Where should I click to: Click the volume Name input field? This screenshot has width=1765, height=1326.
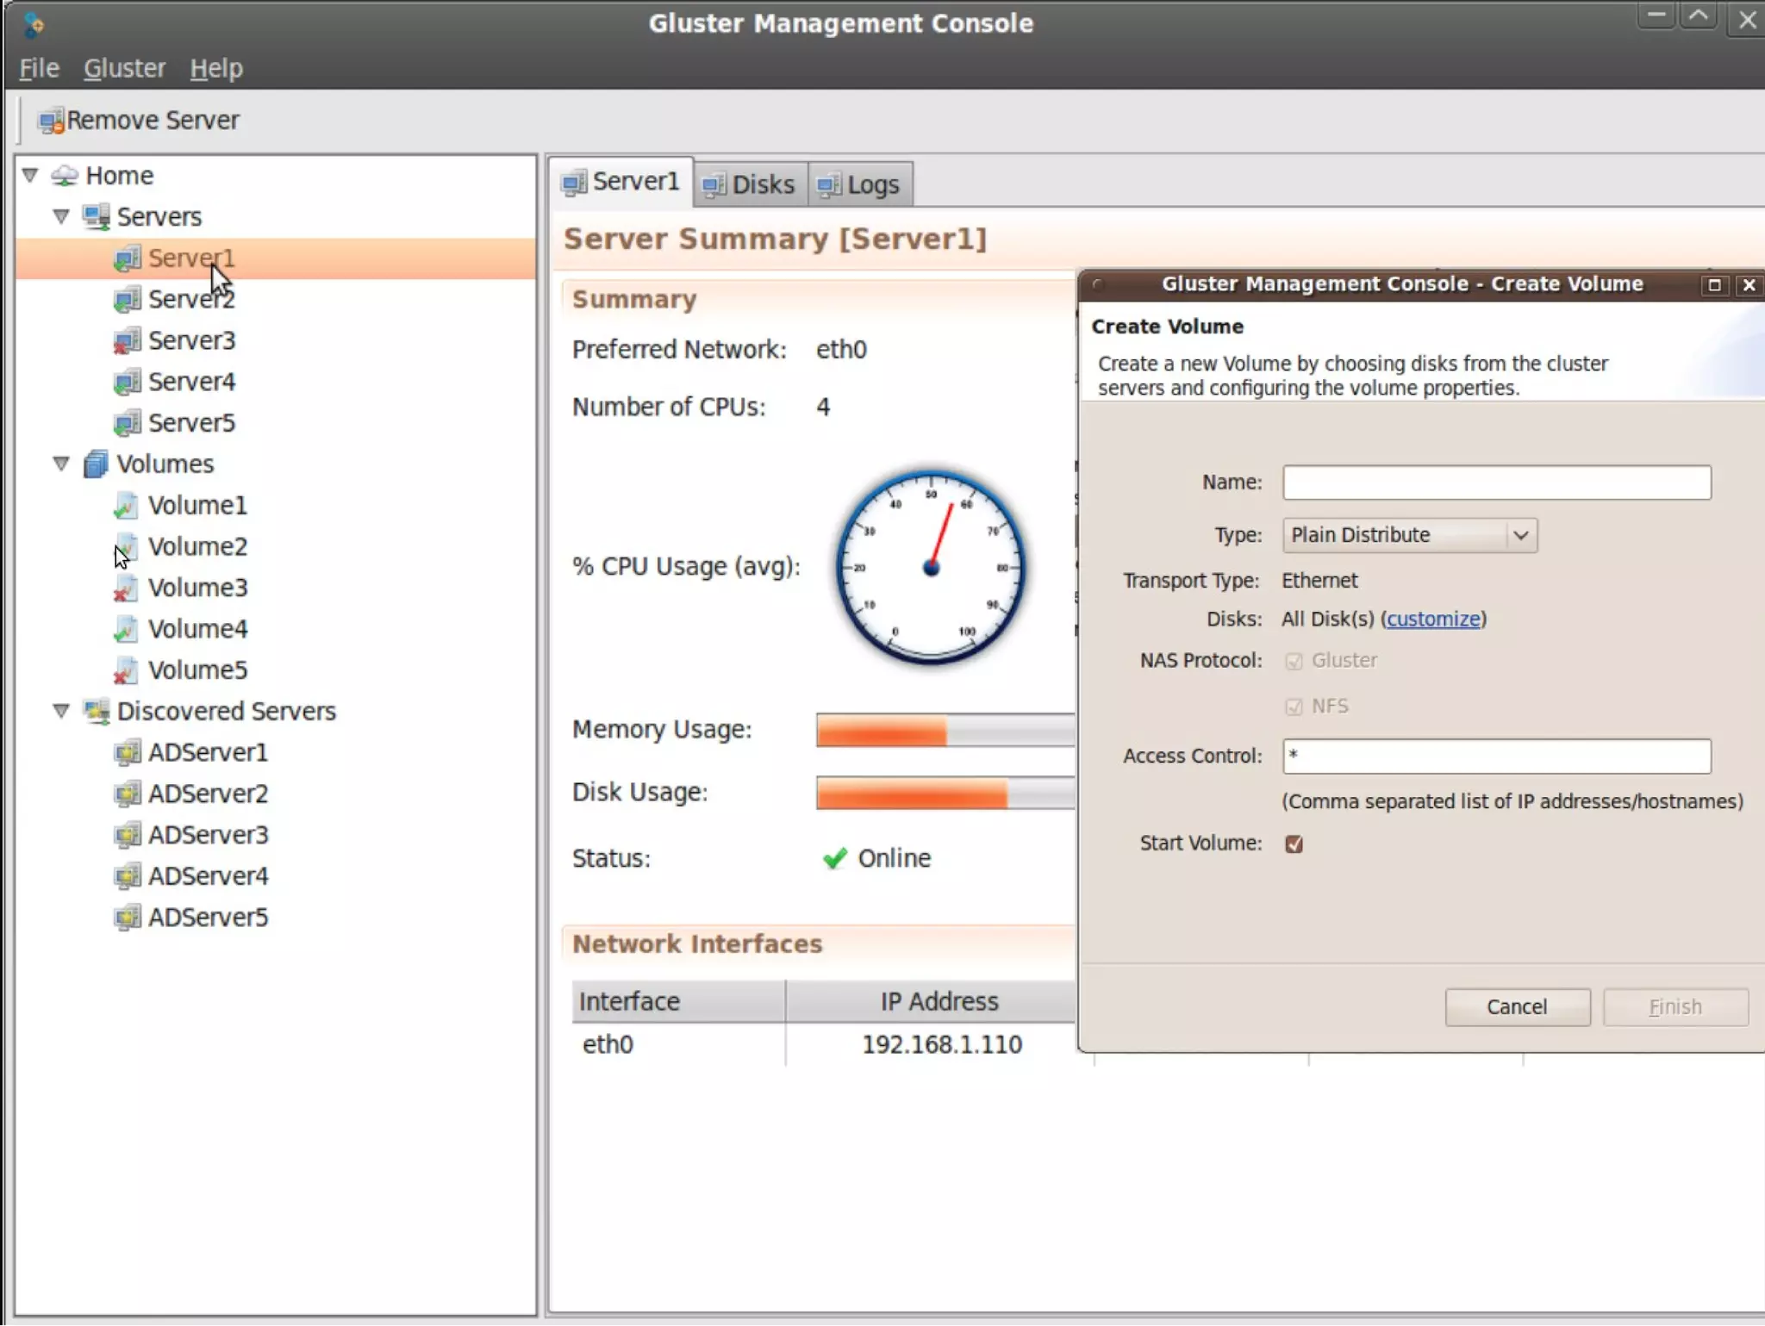click(1496, 482)
